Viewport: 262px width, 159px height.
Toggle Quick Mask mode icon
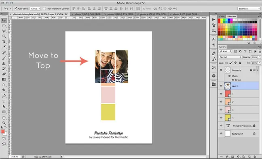click(x=4, y=139)
